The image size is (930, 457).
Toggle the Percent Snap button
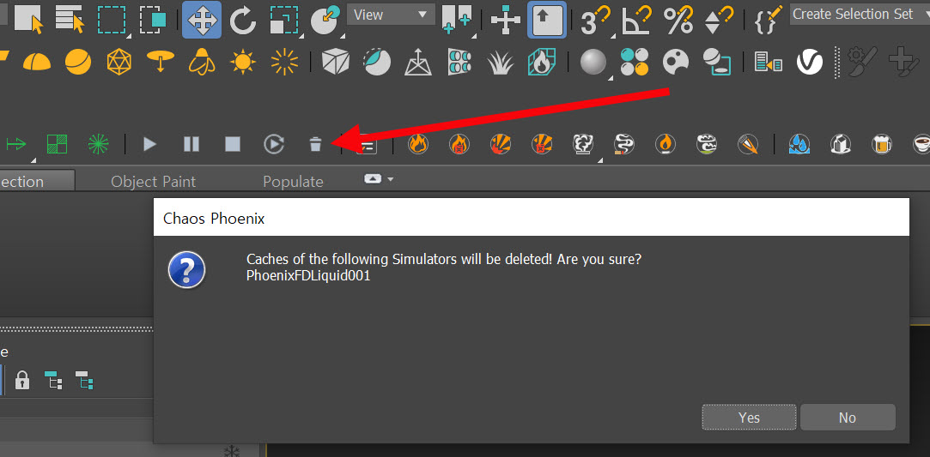(x=678, y=20)
